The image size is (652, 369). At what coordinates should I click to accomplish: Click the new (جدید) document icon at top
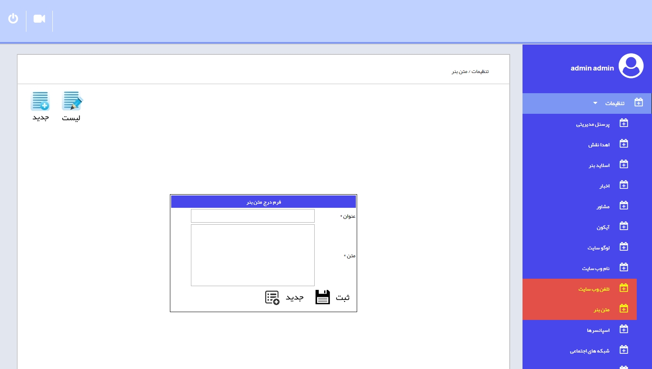point(40,101)
